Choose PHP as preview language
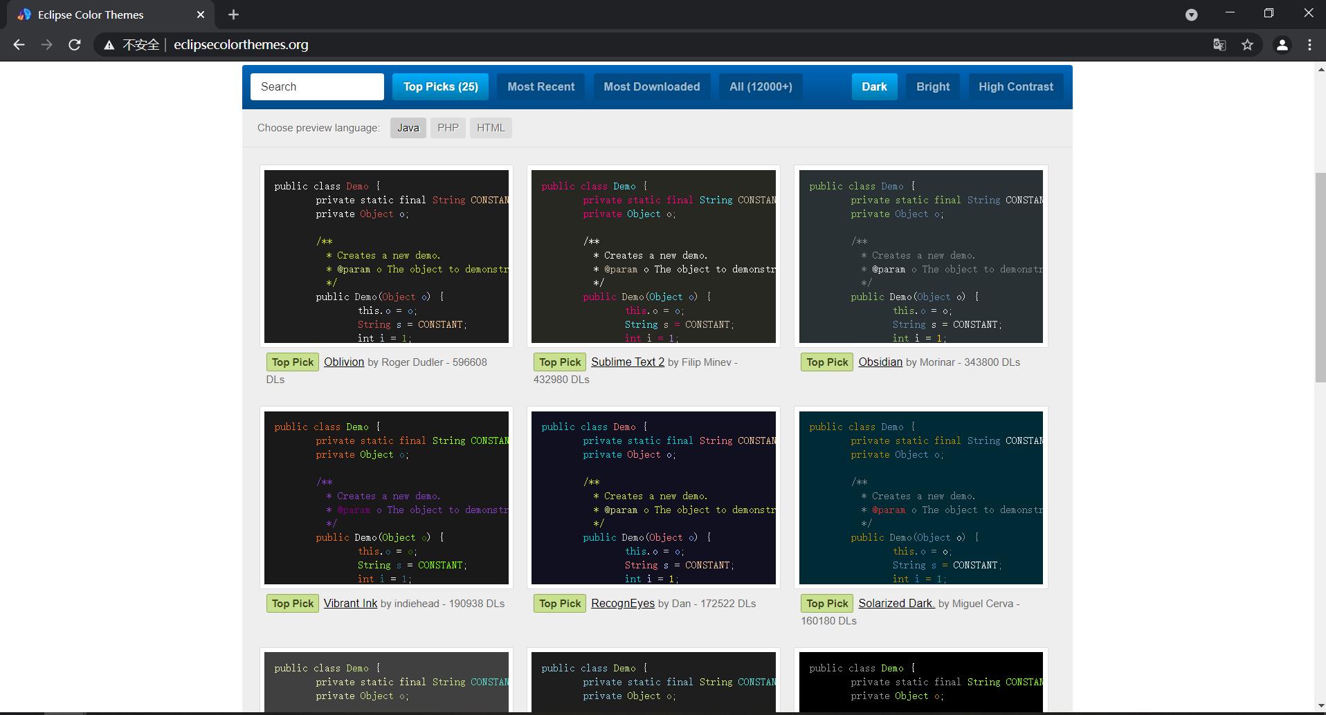 pyautogui.click(x=448, y=128)
